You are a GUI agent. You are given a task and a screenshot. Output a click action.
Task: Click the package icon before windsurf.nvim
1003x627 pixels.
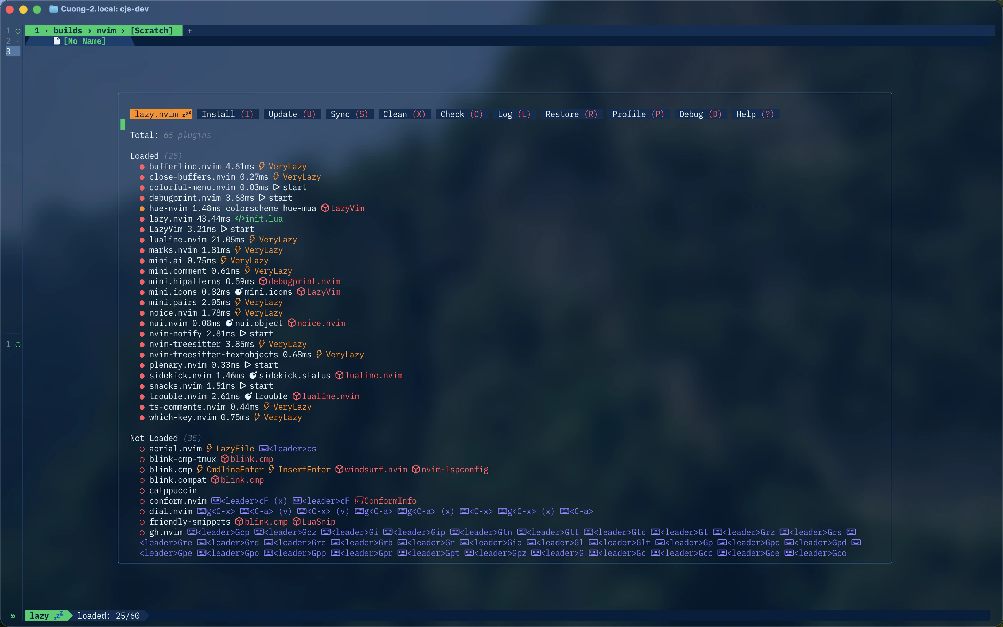(340, 470)
